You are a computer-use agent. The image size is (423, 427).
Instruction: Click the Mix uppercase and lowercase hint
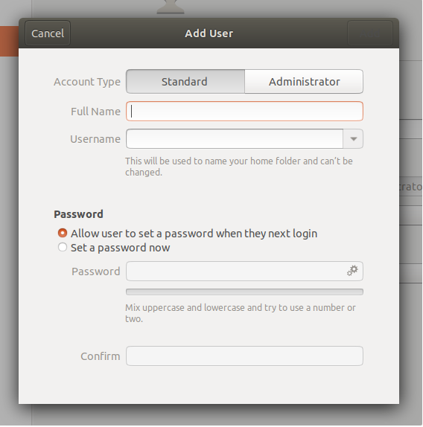[241, 313]
